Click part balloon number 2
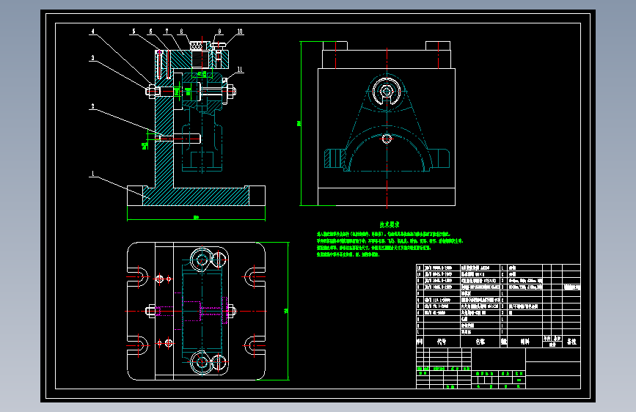636x412 pixels. (x=93, y=106)
